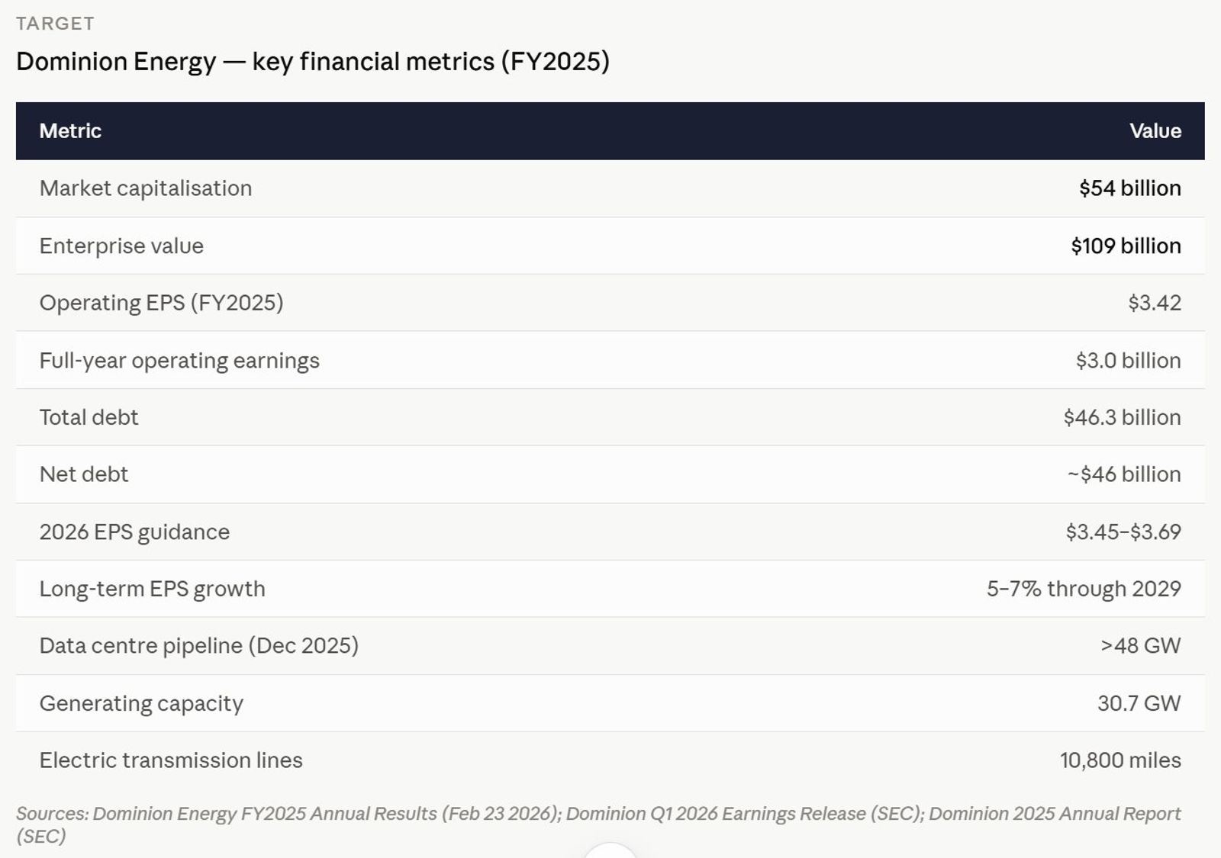
Task: Click the 2026 EPS guidance label
Action: tap(134, 532)
